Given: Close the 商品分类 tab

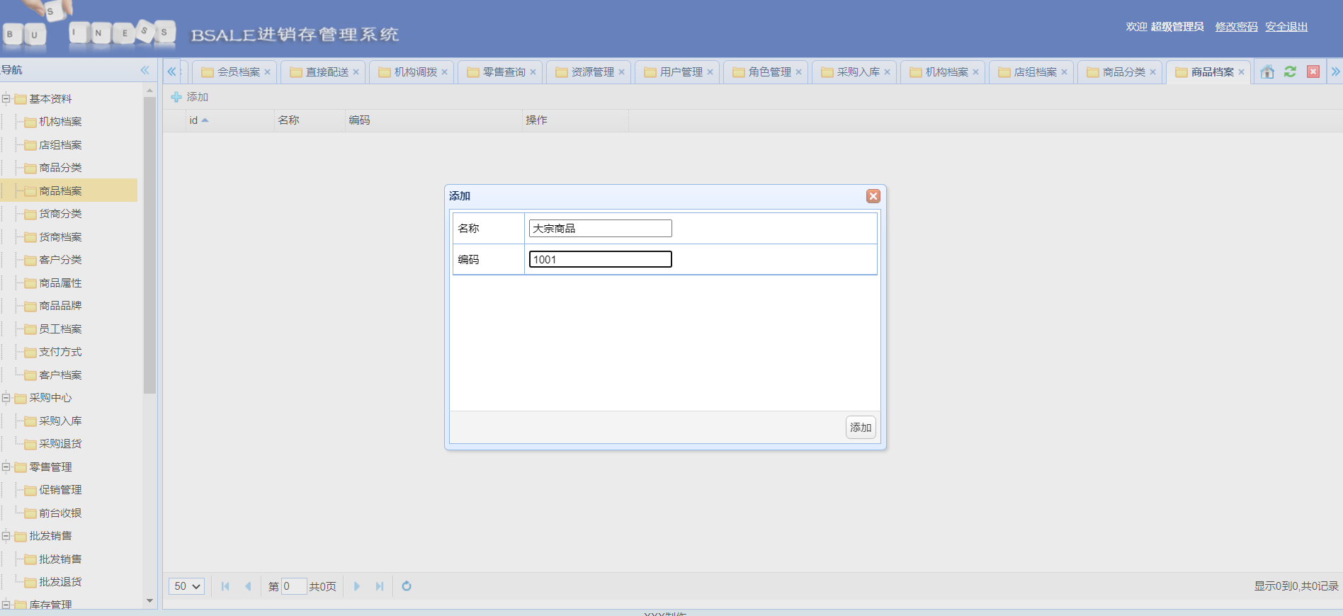Looking at the screenshot, I should pos(1152,72).
